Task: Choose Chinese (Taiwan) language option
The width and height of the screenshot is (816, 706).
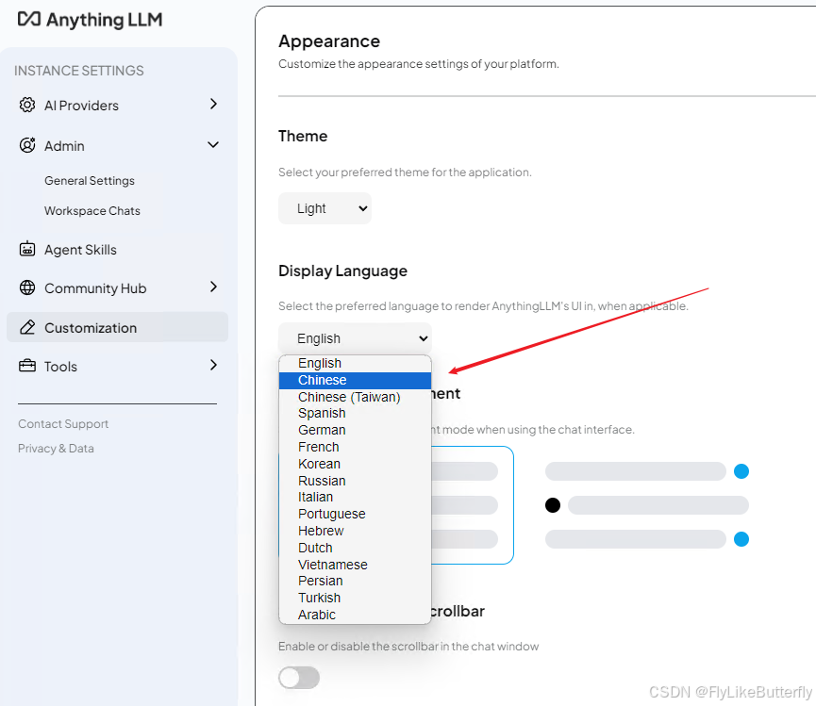Action: click(355, 397)
